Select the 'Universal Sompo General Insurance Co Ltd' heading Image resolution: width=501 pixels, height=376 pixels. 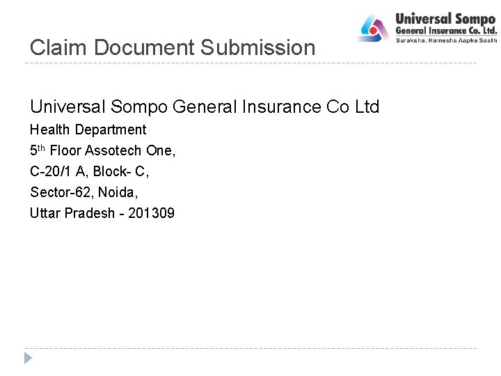pyautogui.click(x=205, y=107)
